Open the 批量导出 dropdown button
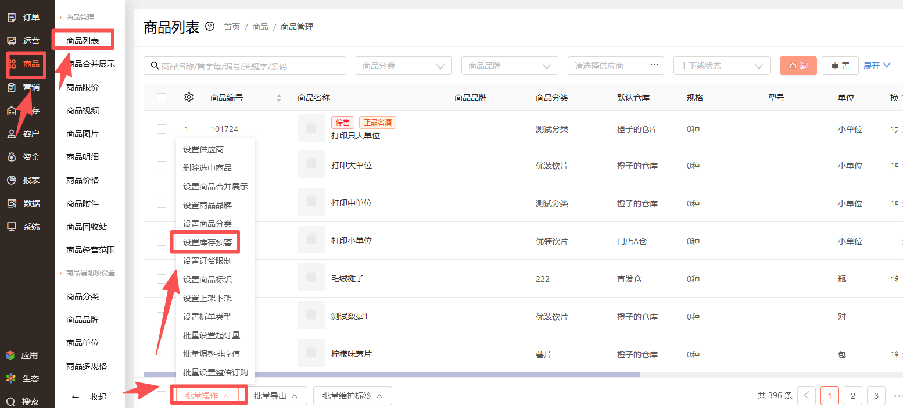Screen dimensions: 903x408 pos(276,396)
